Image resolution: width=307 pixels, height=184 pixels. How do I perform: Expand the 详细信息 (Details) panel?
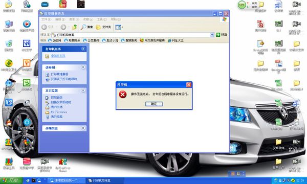(83, 128)
